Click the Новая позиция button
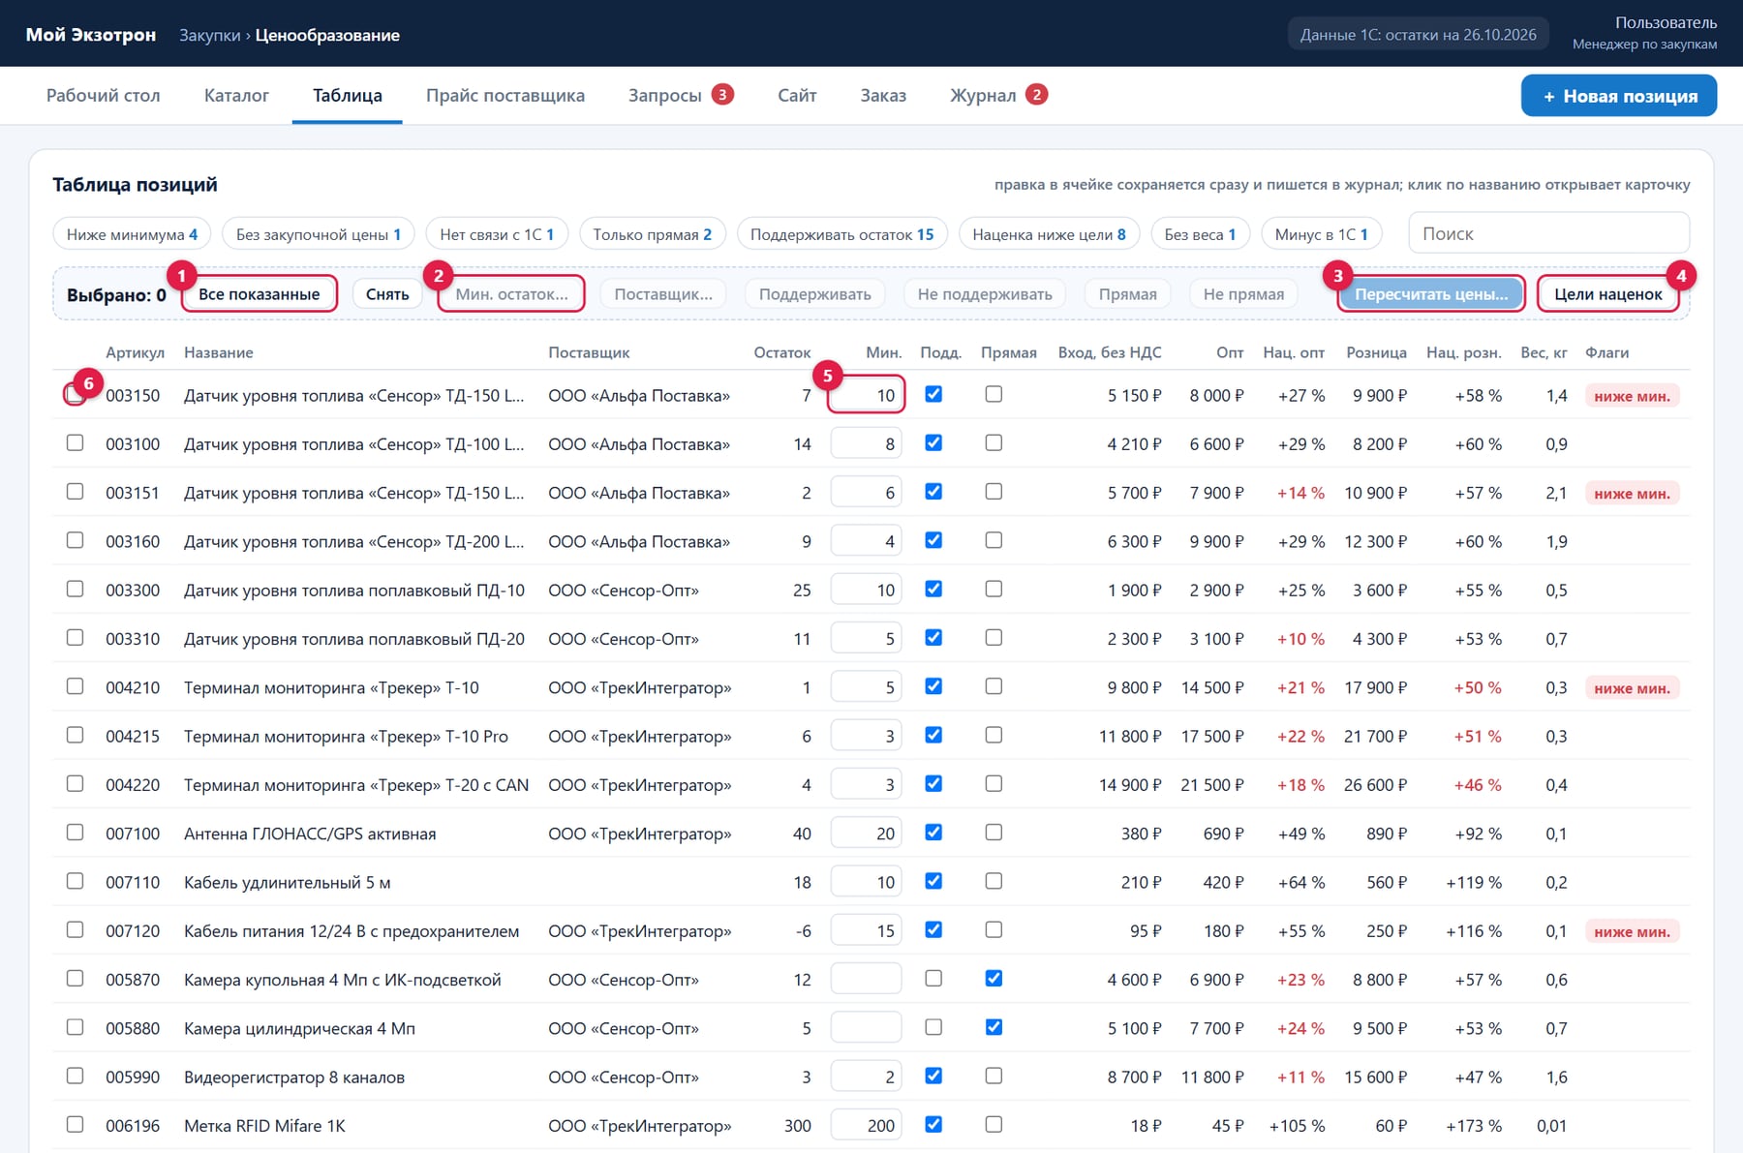Viewport: 1743px width, 1153px height. pos(1619,96)
